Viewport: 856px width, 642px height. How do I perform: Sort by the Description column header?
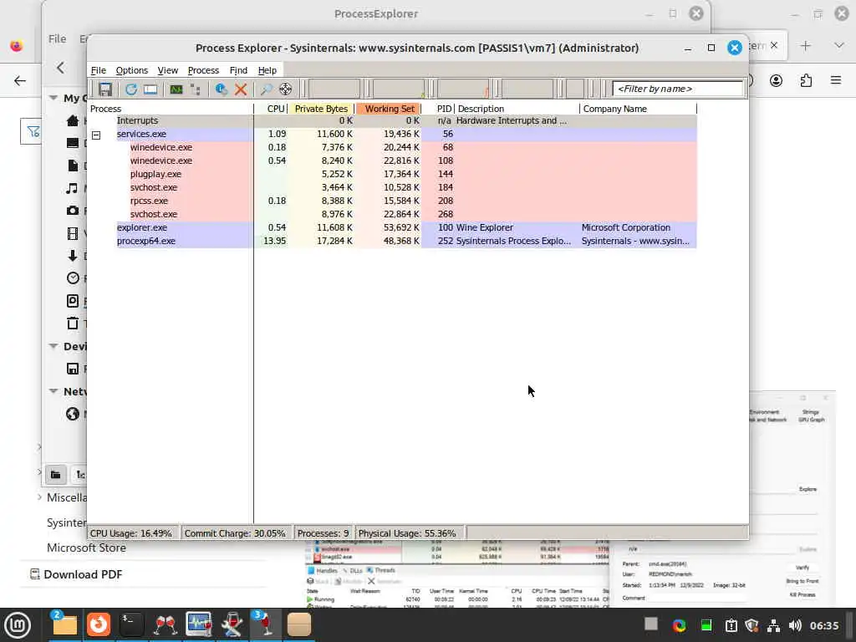tap(517, 109)
